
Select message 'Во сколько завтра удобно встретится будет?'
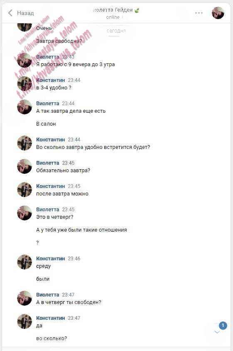(x=93, y=147)
